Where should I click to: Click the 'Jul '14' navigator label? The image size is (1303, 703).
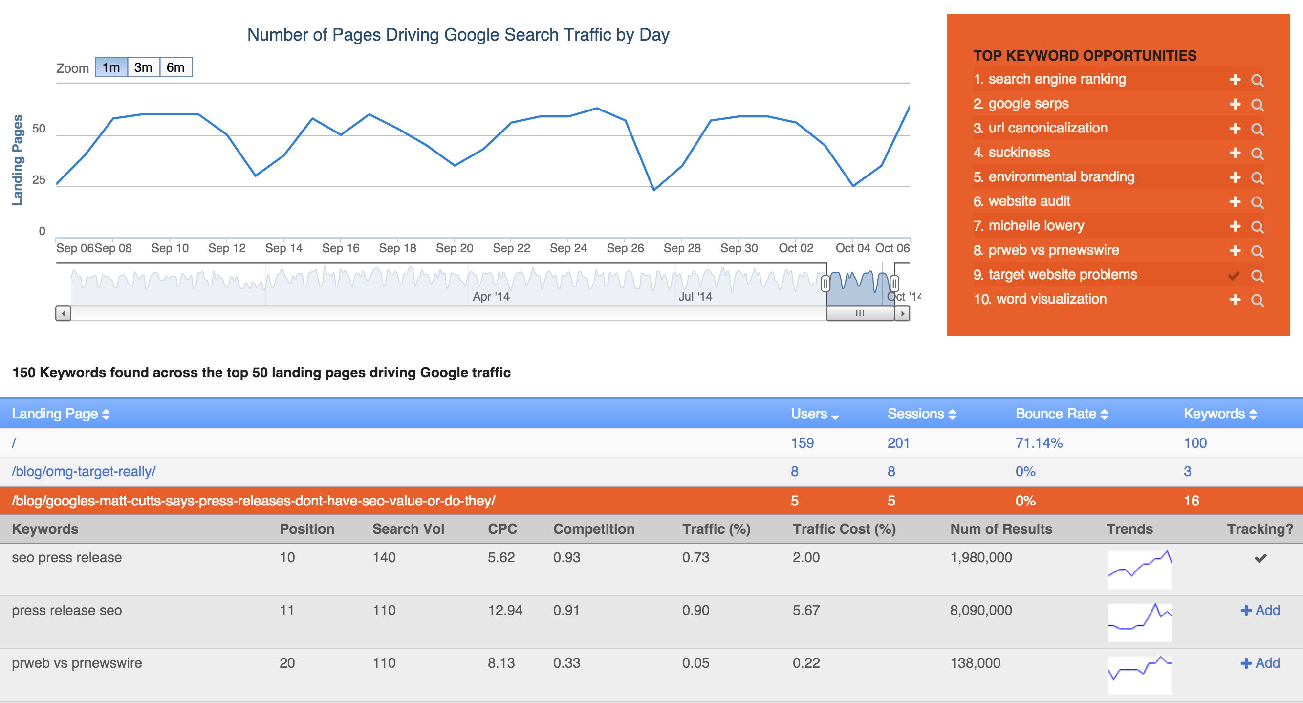click(695, 297)
